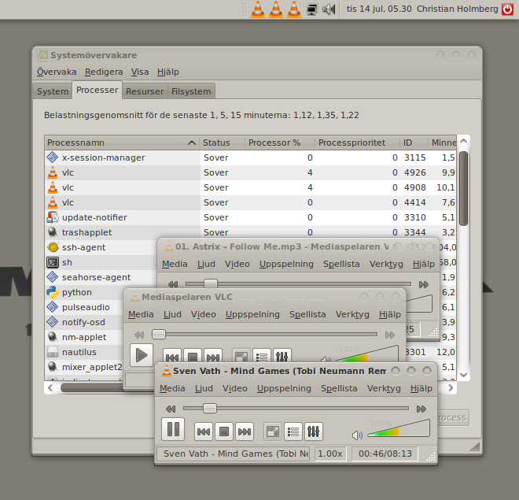Sort by the Processor % column header
The height and width of the screenshot is (500, 519).
pyautogui.click(x=280, y=143)
